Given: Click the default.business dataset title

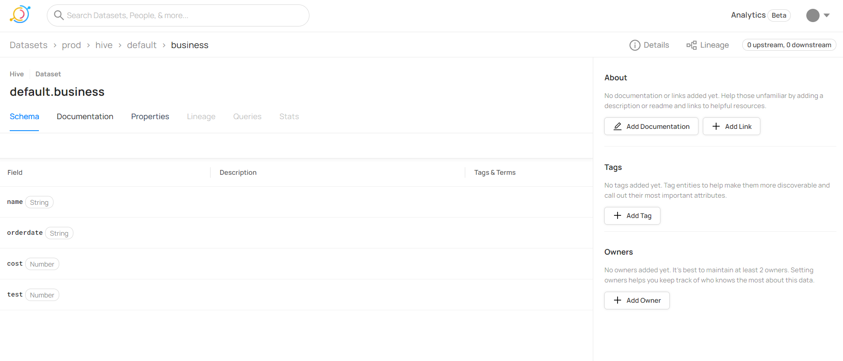Looking at the screenshot, I should 57,92.
